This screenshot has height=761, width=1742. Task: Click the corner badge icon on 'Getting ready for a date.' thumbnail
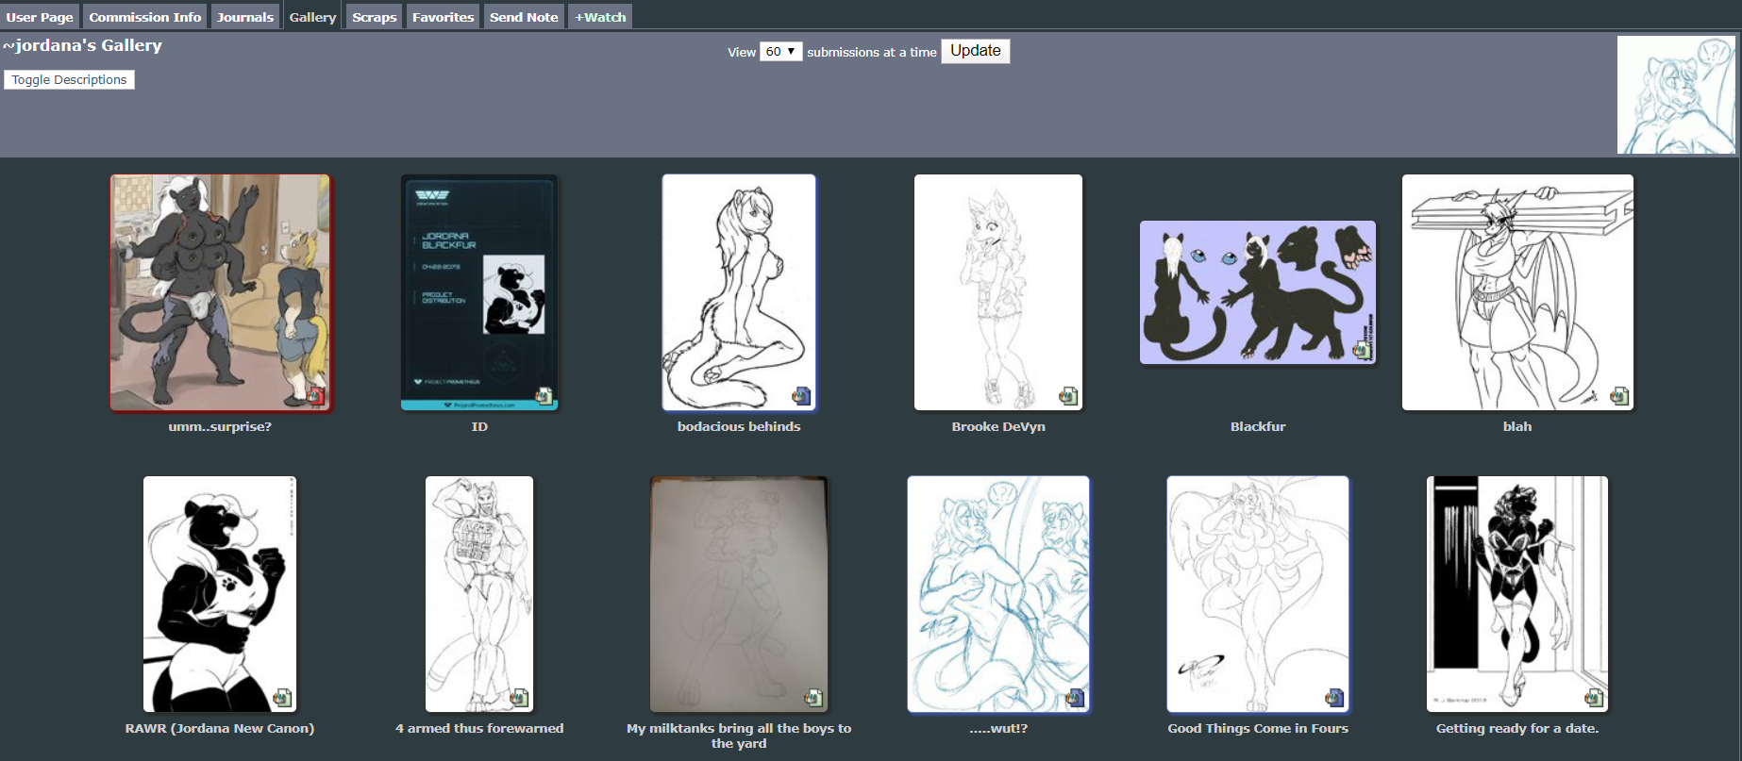click(x=1594, y=698)
